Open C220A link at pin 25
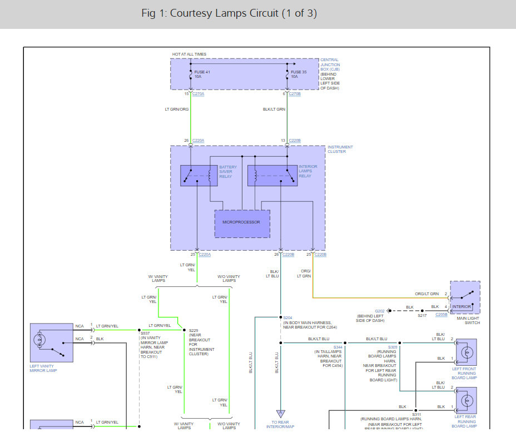Screen dimensions: 516x447 coord(205,255)
